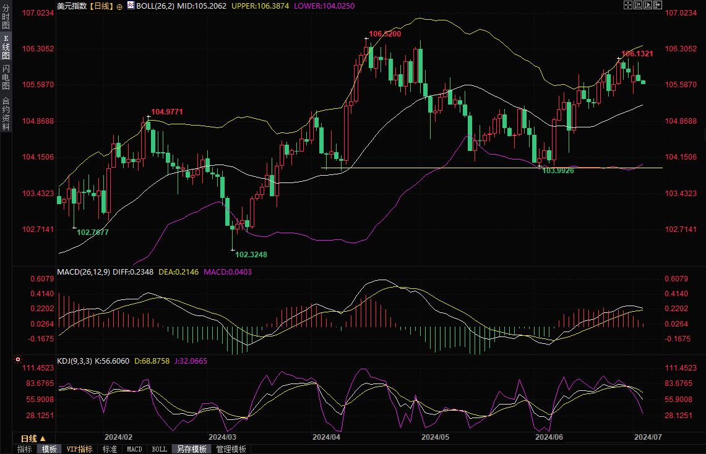Click the circled plus icon beside 日线 title
Screen dimensions: 706x454
tap(119, 6)
